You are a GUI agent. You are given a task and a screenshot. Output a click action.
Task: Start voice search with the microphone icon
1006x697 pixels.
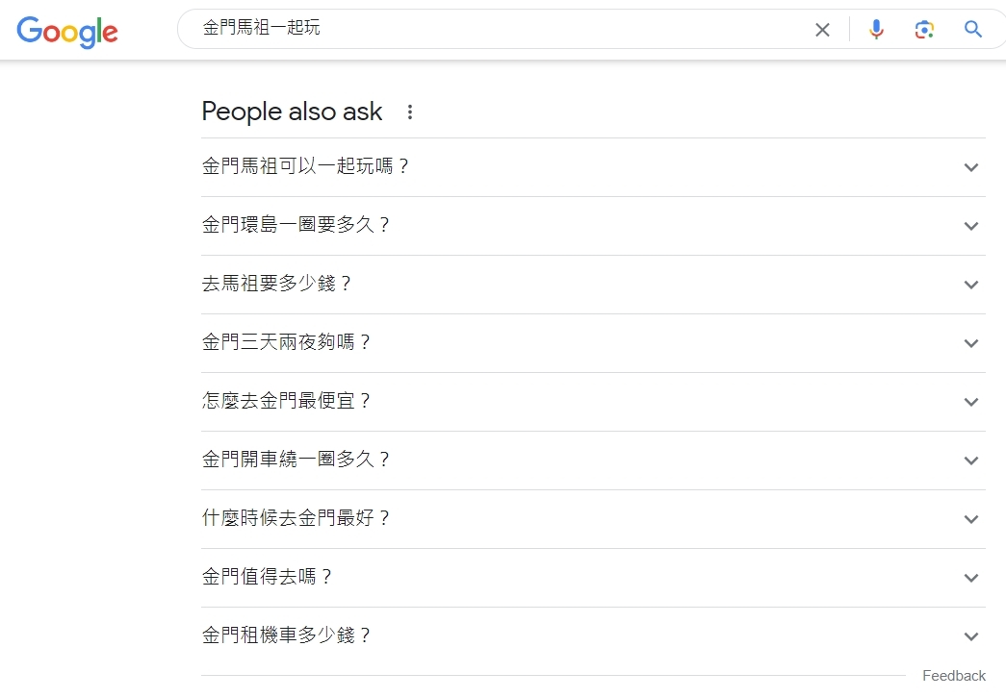pyautogui.click(x=876, y=30)
